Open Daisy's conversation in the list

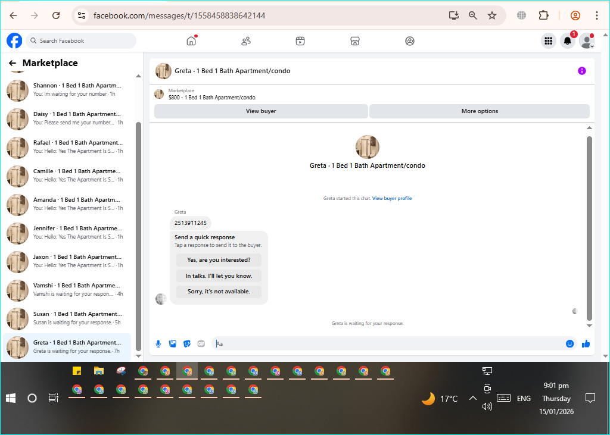[67, 118]
